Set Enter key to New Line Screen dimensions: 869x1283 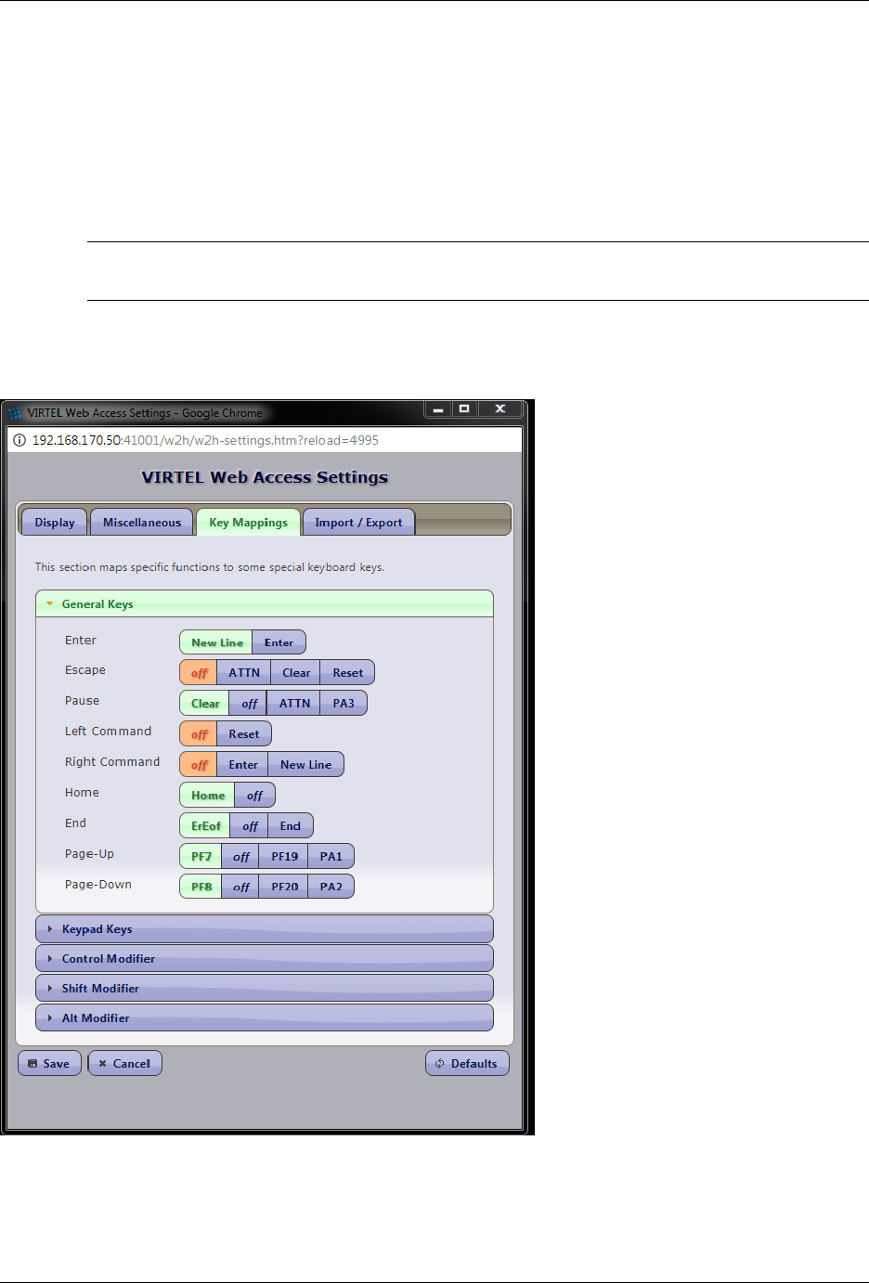click(216, 642)
